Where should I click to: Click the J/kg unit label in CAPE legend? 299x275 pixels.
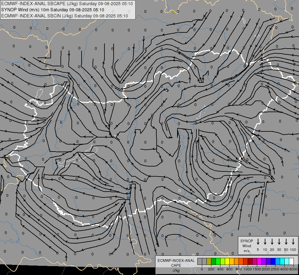click(176, 270)
